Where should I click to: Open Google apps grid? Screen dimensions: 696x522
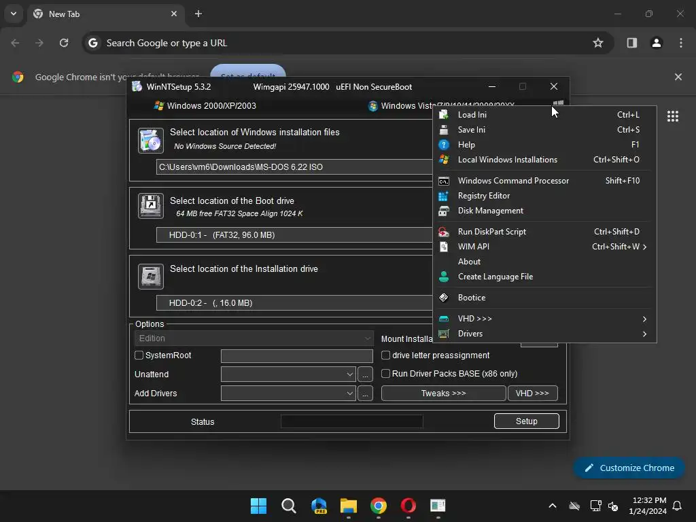(x=672, y=116)
